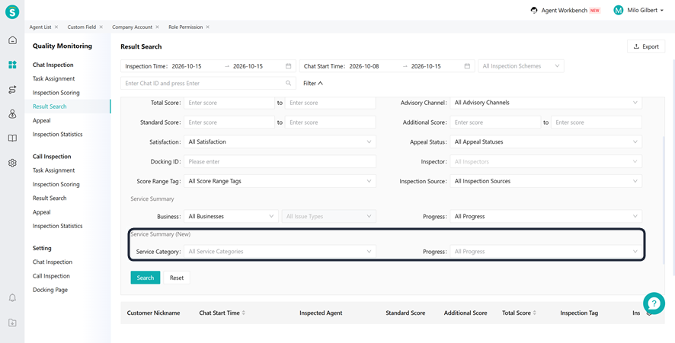Viewport: 675px width, 343px height.
Task: Open Call Inspection setting link
Action: [51, 276]
